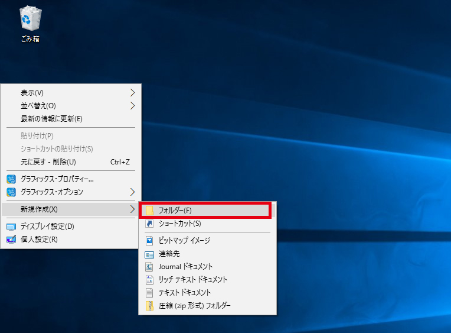Screen dimensions: 451x333
Task: Expand the 並べ替え(O) submenu arrow
Action: (132, 105)
